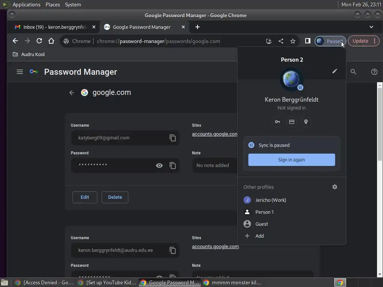Click the Keron Berggrünfeldt profile name
Screen dimensions: 383x287
pyautogui.click(x=292, y=99)
